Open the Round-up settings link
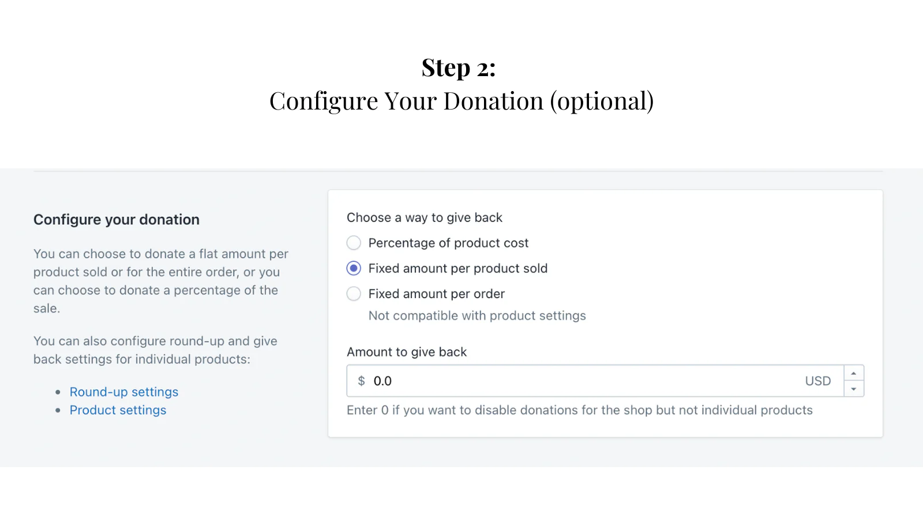923x519 pixels. click(x=124, y=392)
